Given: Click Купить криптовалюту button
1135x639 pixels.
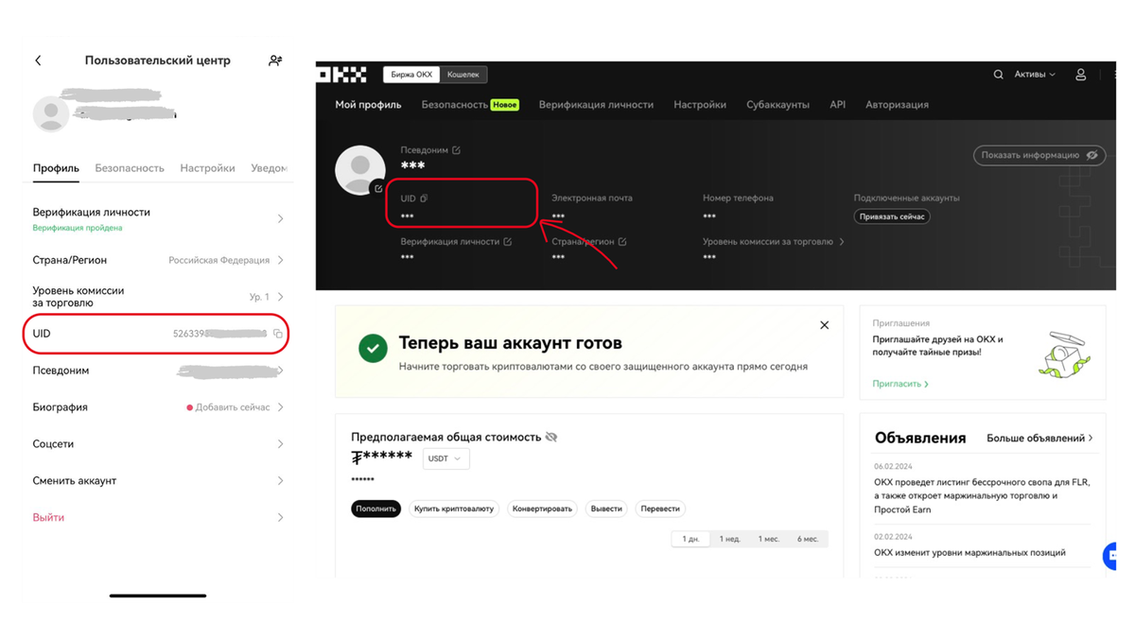Looking at the screenshot, I should [x=454, y=509].
